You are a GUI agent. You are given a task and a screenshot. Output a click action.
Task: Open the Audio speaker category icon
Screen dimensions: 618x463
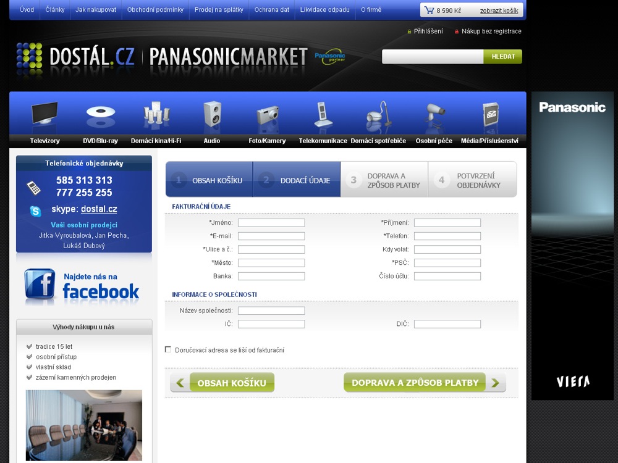(212, 115)
